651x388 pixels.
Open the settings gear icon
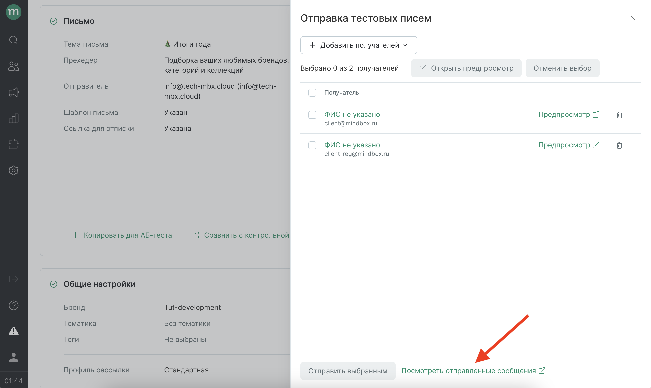pos(13,170)
